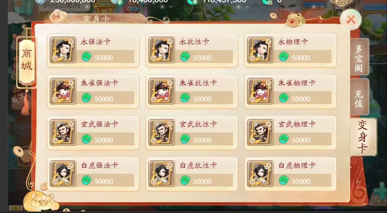
Task: Pick the 白虎强法卡 portrait icon
Action: tap(63, 174)
